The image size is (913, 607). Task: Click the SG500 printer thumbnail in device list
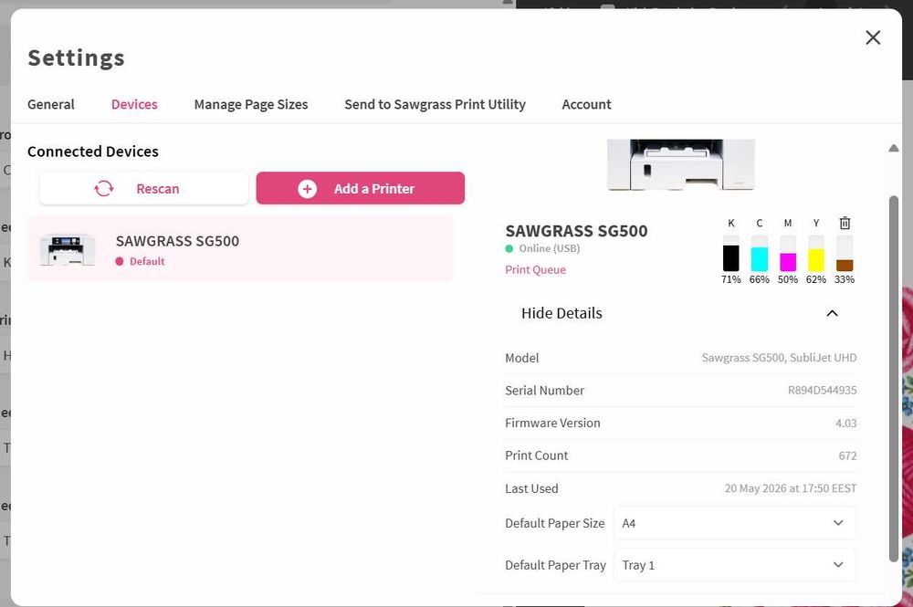coord(68,250)
